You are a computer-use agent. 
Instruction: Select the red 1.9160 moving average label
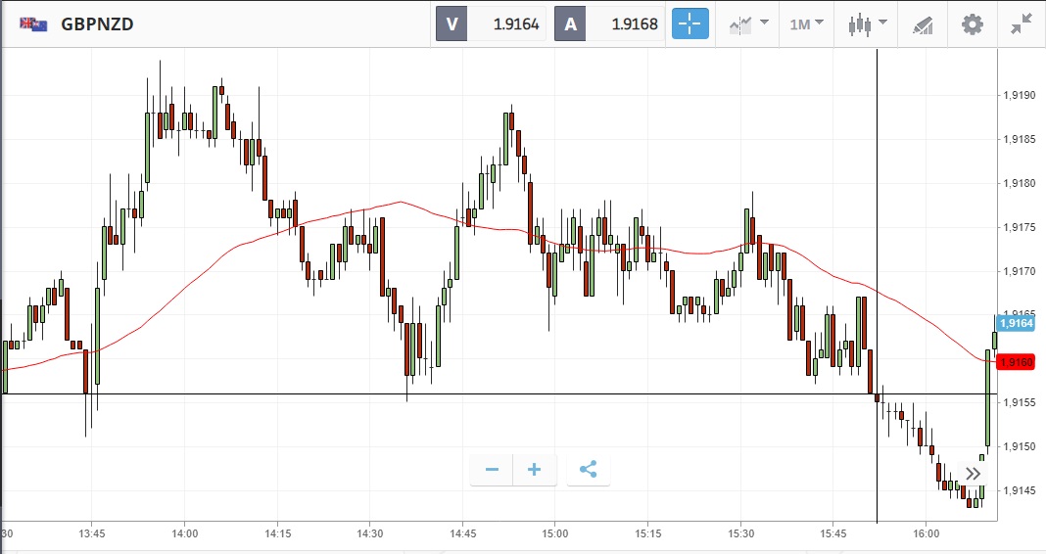[1016, 362]
